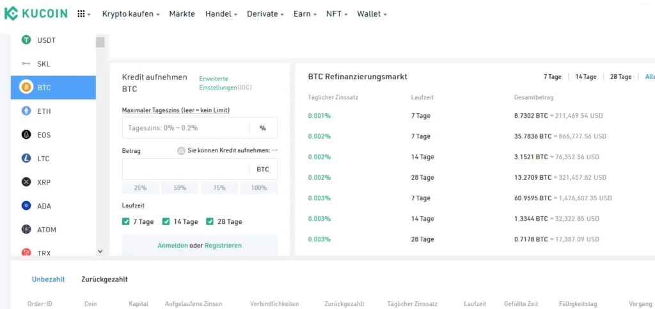The height and width of the screenshot is (309, 655).
Task: Select the USDT coin icon
Action: pyautogui.click(x=26, y=40)
